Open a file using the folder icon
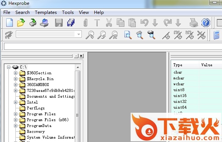222x142 pixels. pos(21,23)
